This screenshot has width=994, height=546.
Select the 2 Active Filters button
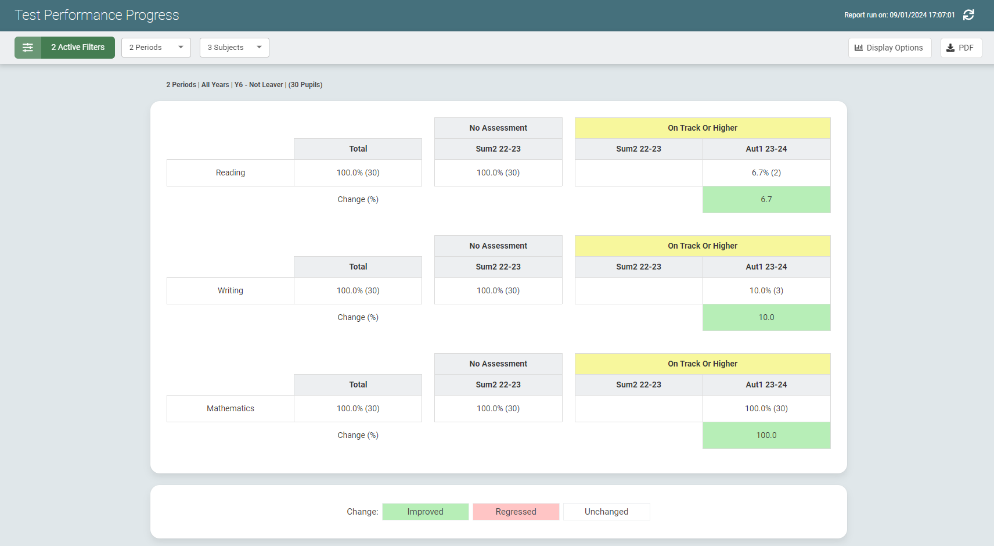[x=77, y=47]
